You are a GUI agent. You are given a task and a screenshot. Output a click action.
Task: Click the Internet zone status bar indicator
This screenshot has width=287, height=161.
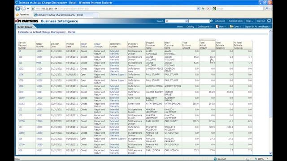click(x=220, y=159)
